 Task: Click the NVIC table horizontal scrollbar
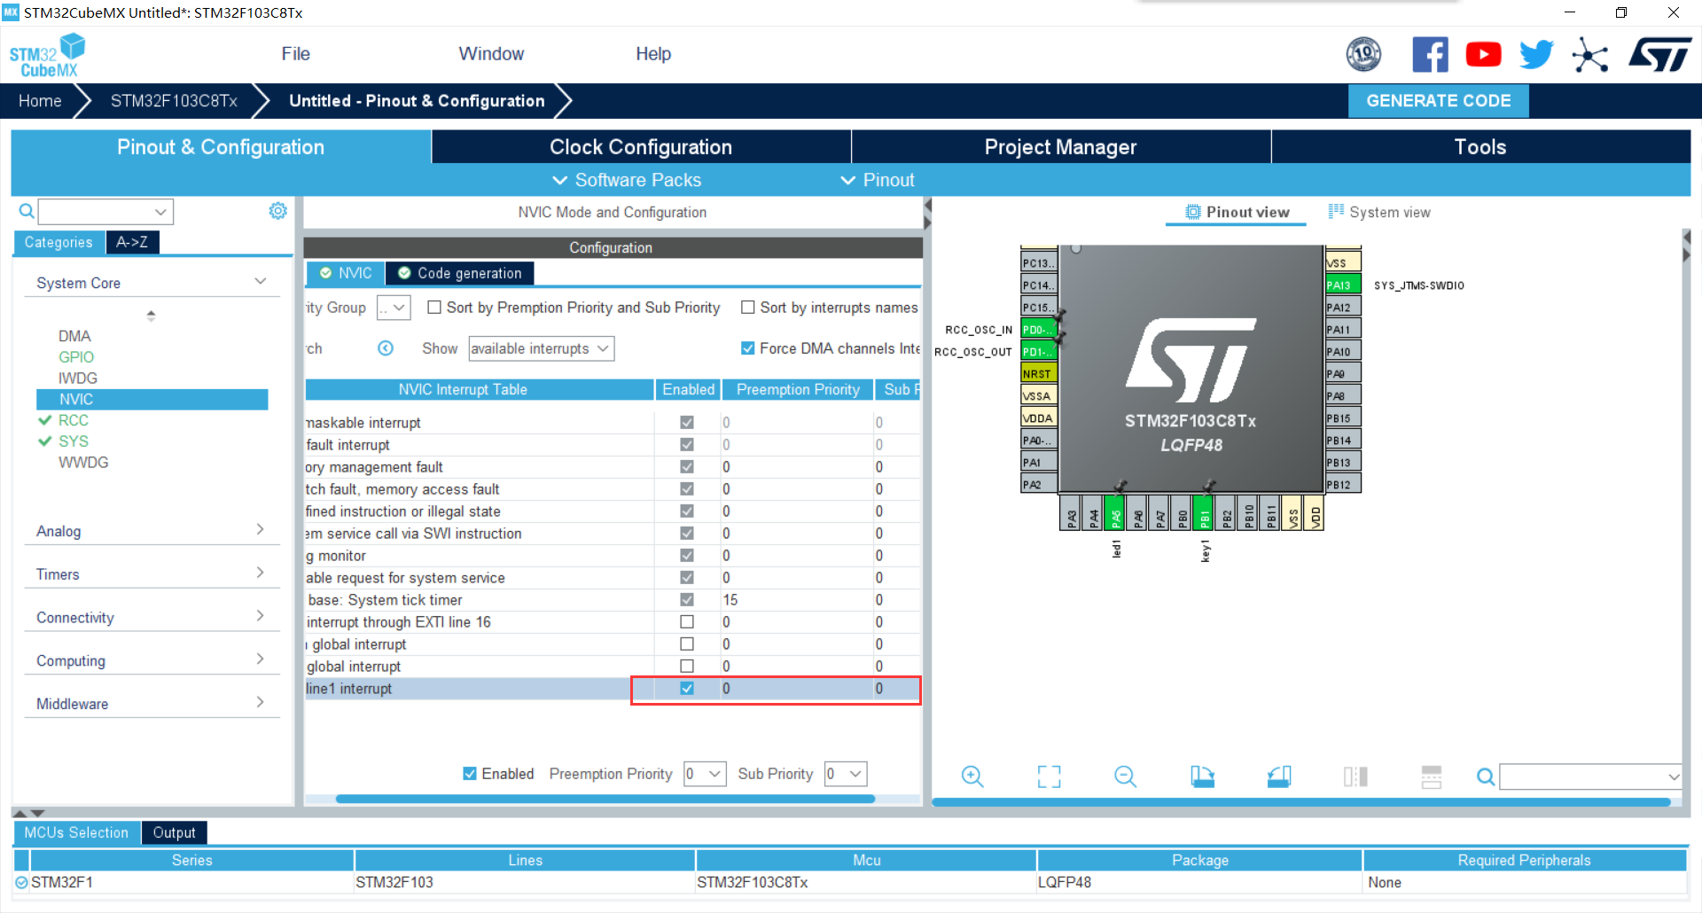coord(605,799)
